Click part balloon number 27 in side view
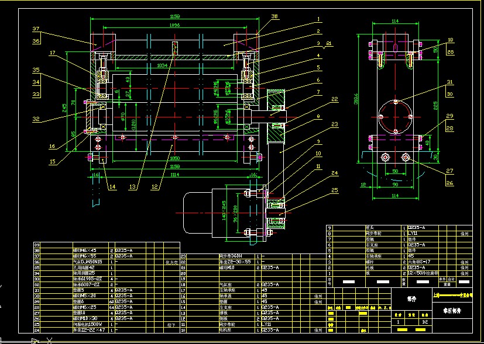This screenshot has height=344, width=484. coord(449,171)
